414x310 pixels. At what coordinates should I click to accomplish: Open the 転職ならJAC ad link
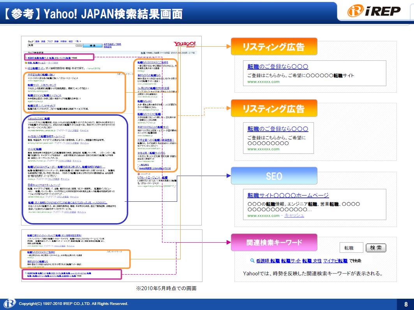click(x=145, y=101)
